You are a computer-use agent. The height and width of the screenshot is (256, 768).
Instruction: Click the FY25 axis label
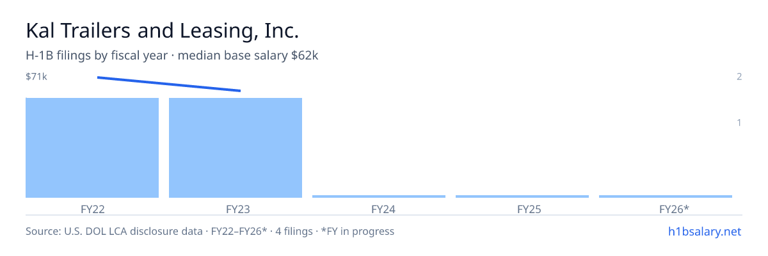(522, 209)
